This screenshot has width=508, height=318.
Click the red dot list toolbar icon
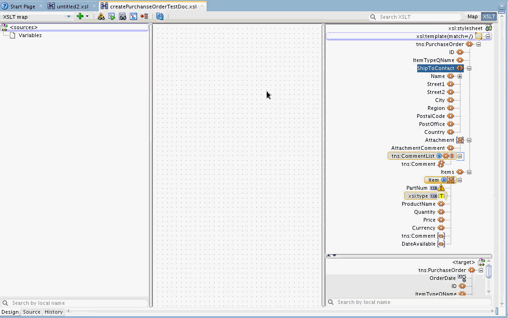point(144,16)
